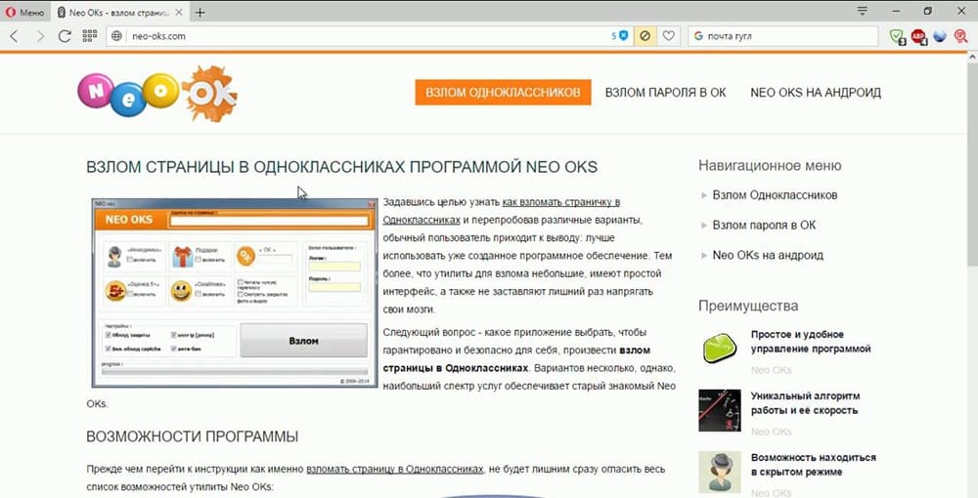
Task: Open the Speed Dial grid icon
Action: point(90,36)
